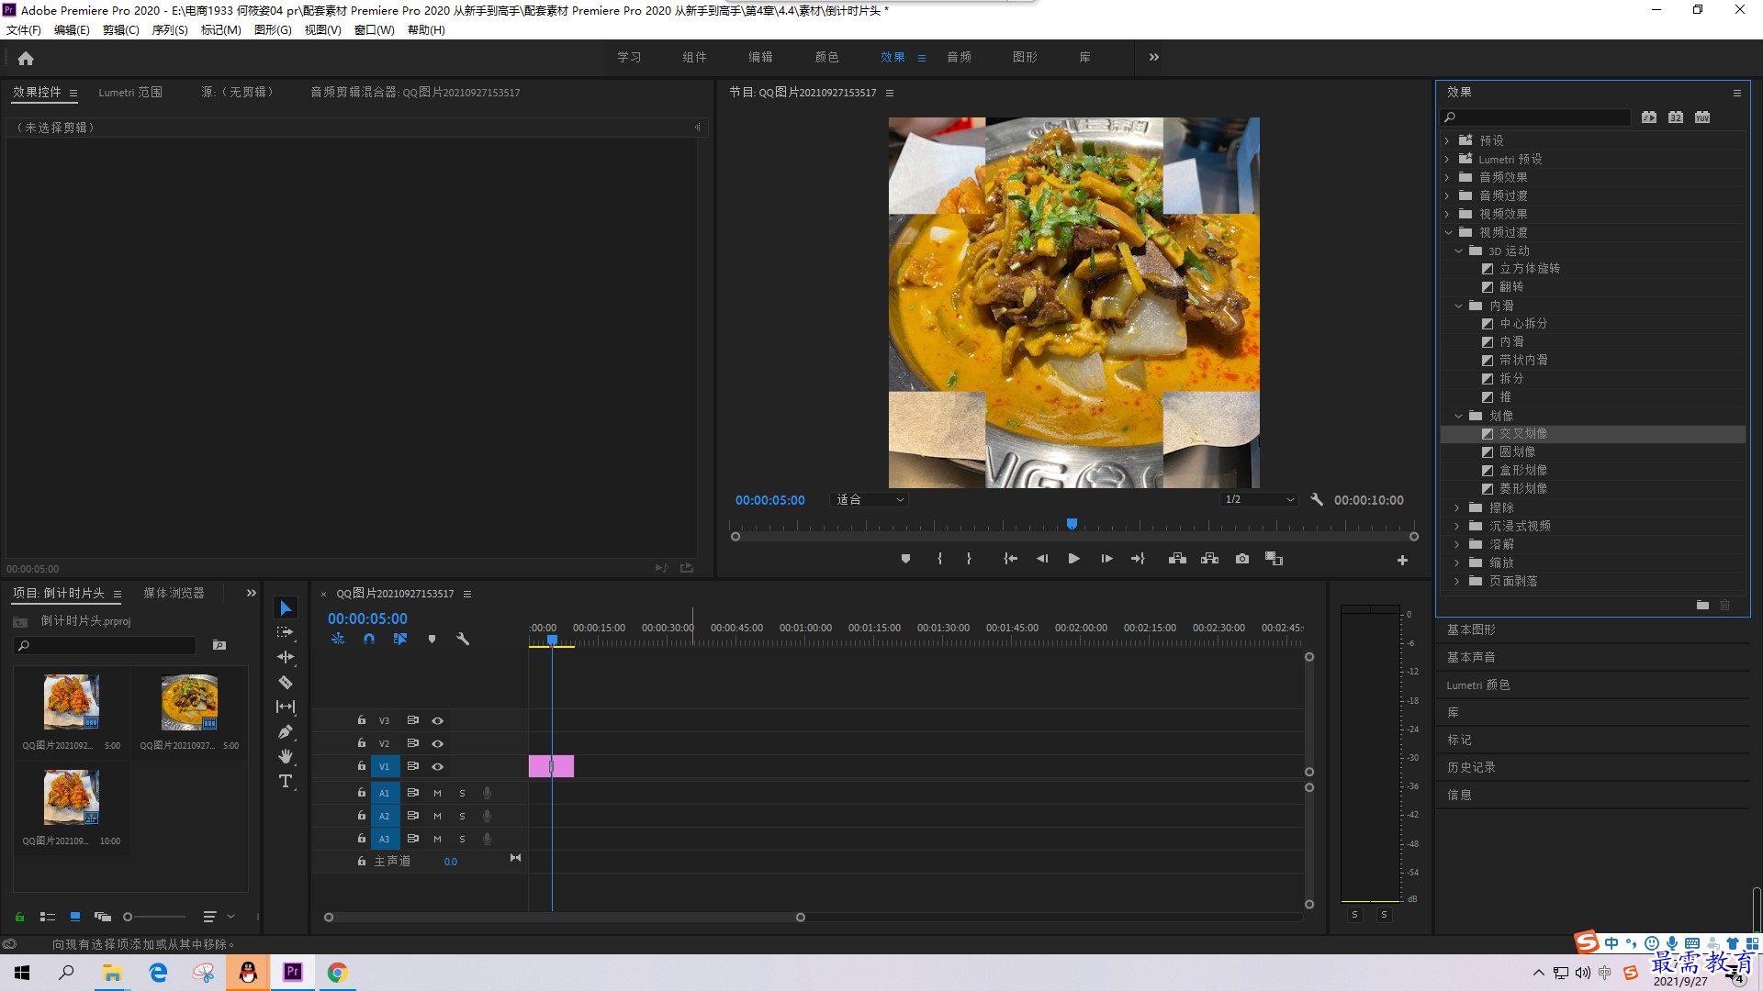
Task: Open the button editor plus icon
Action: coord(1402,560)
